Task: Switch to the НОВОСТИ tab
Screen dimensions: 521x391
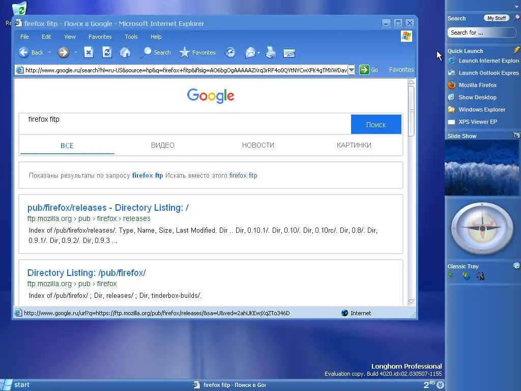Action: [258, 145]
